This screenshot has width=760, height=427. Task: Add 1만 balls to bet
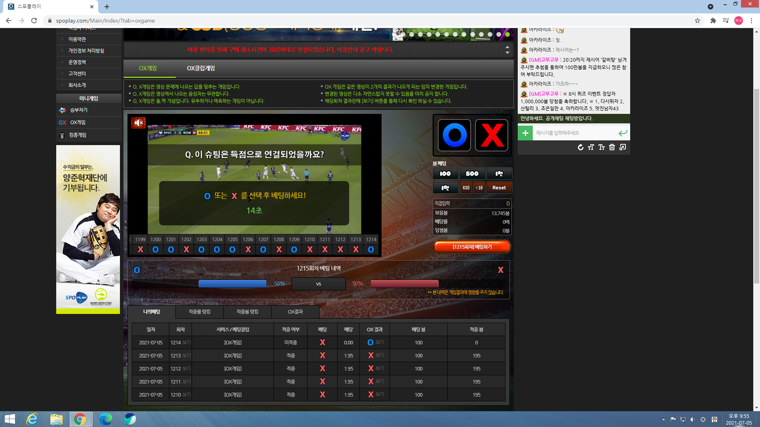(x=445, y=188)
